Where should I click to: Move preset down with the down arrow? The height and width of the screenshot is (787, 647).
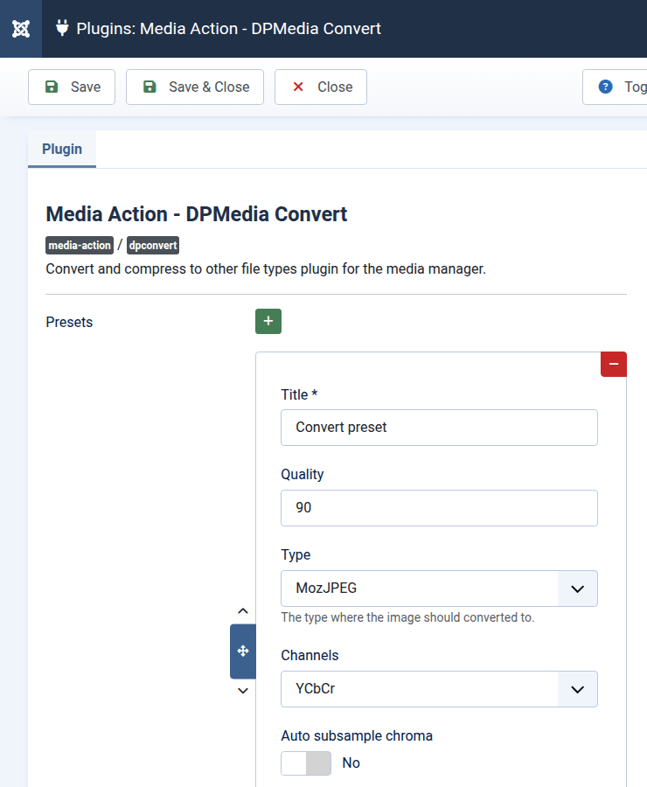click(x=243, y=691)
